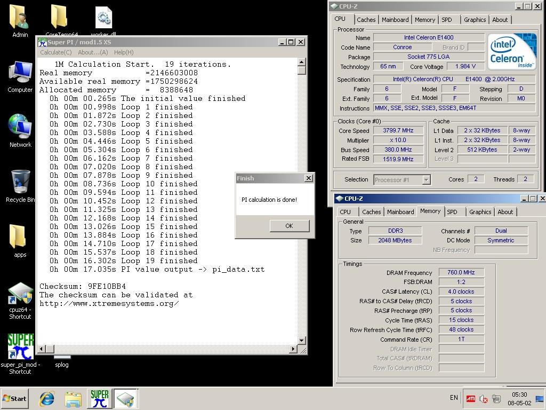Close the Finish dialog with the X
The height and width of the screenshot is (410, 546).
(x=309, y=178)
